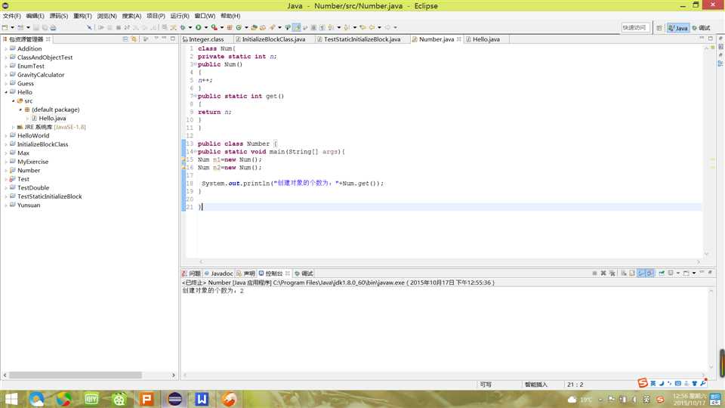Maximize the Package Explorer view
This screenshot has height=408, width=725.
172,39
